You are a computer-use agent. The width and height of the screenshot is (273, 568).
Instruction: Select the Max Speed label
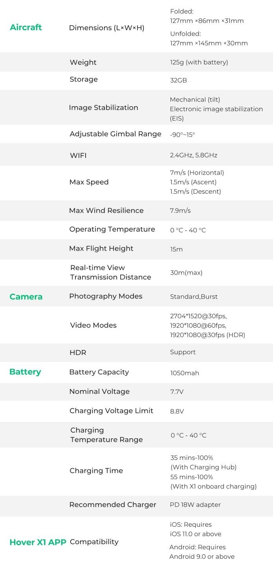(x=89, y=182)
